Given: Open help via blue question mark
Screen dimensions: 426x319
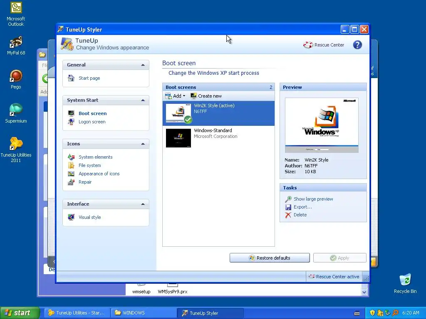Looking at the screenshot, I should tap(357, 45).
